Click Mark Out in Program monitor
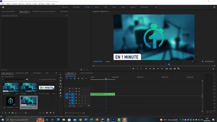Viewport: 217px width, 122px height. (x=141, y=68)
